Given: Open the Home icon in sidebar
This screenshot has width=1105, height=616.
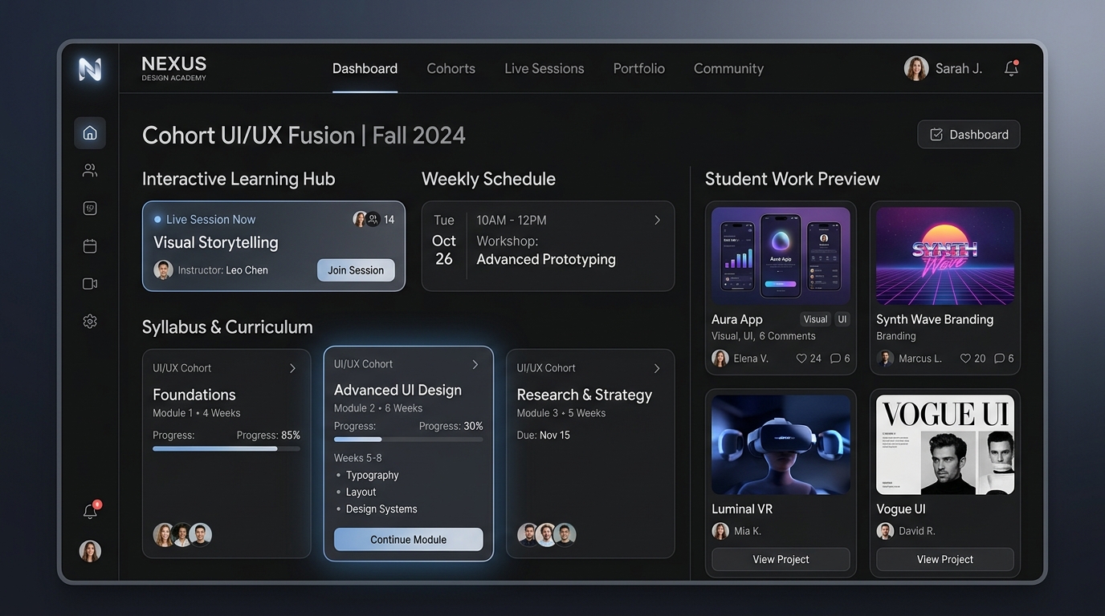Looking at the screenshot, I should point(90,133).
